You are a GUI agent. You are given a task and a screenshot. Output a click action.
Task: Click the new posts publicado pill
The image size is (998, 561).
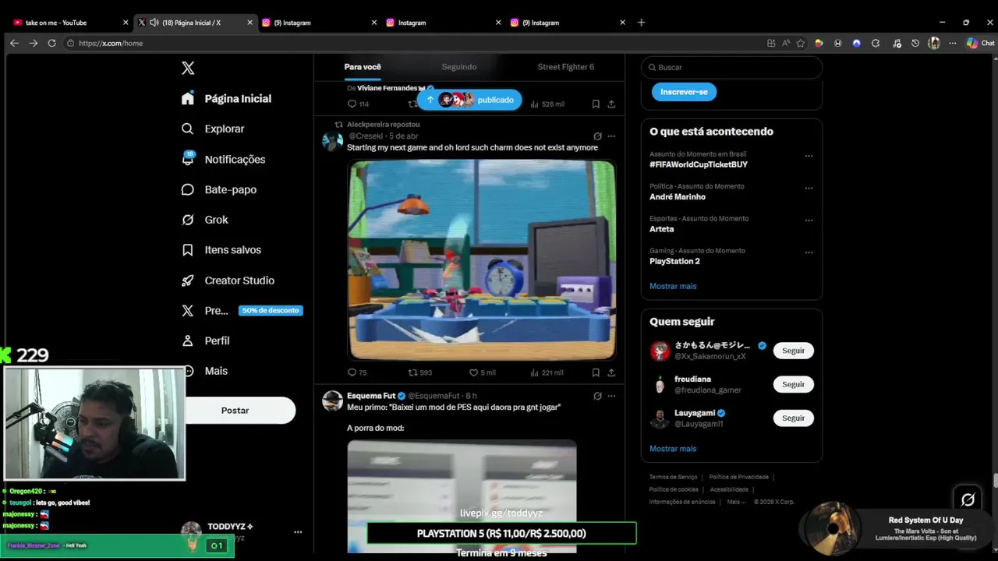tap(469, 100)
